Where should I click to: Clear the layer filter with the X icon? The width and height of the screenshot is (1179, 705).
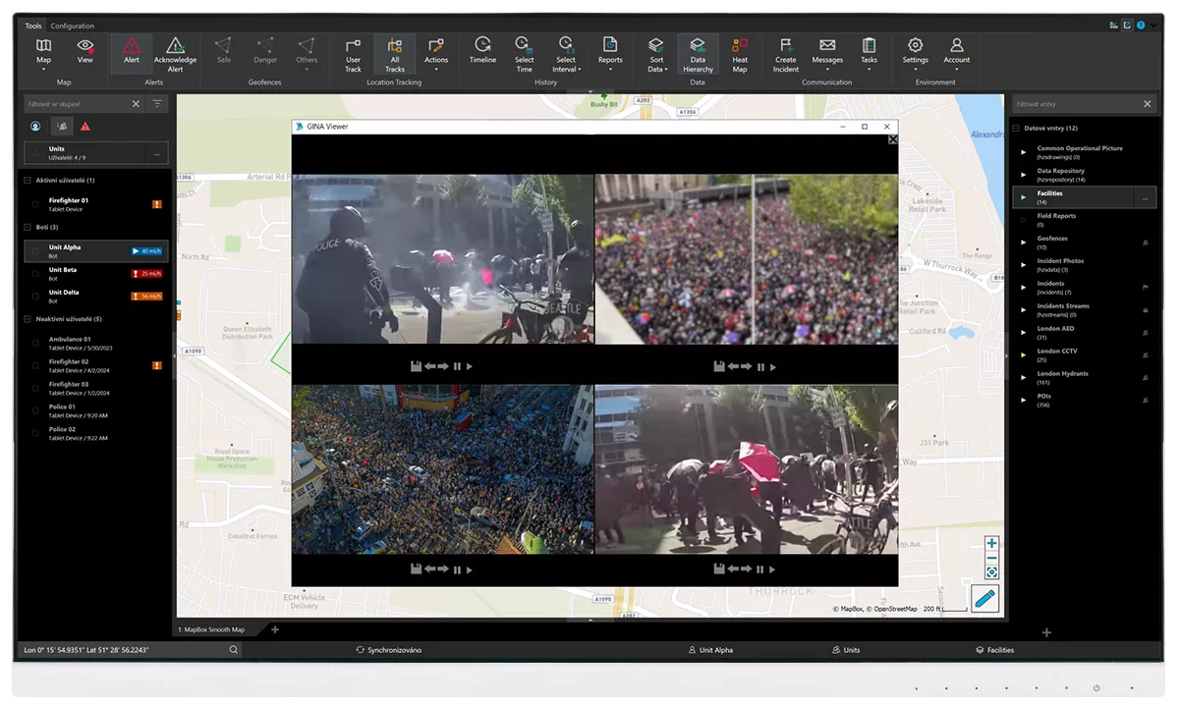point(1147,103)
